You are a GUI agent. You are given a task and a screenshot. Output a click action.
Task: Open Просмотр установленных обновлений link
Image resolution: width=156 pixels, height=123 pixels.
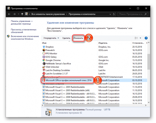click(24, 31)
